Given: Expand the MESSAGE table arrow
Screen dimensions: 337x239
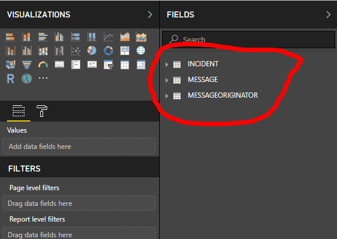Looking at the screenshot, I should (x=167, y=80).
